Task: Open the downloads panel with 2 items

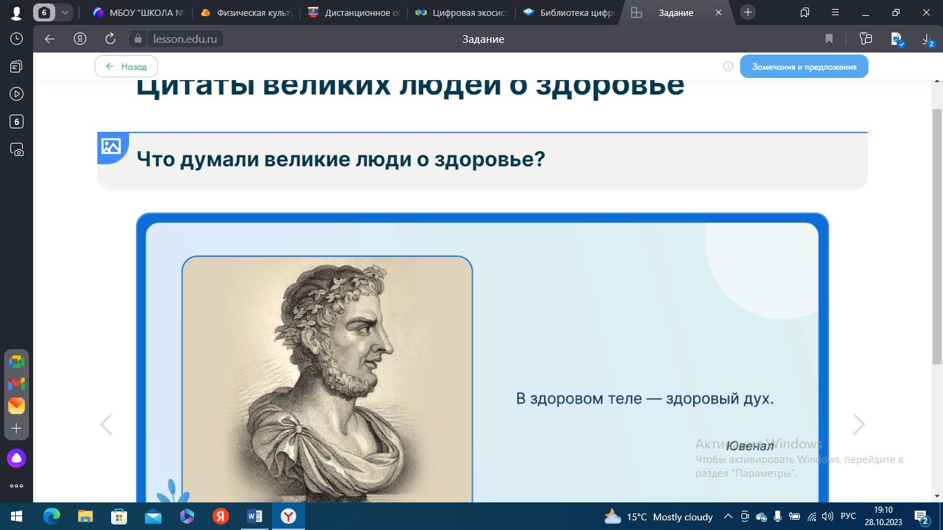Action: (928, 40)
